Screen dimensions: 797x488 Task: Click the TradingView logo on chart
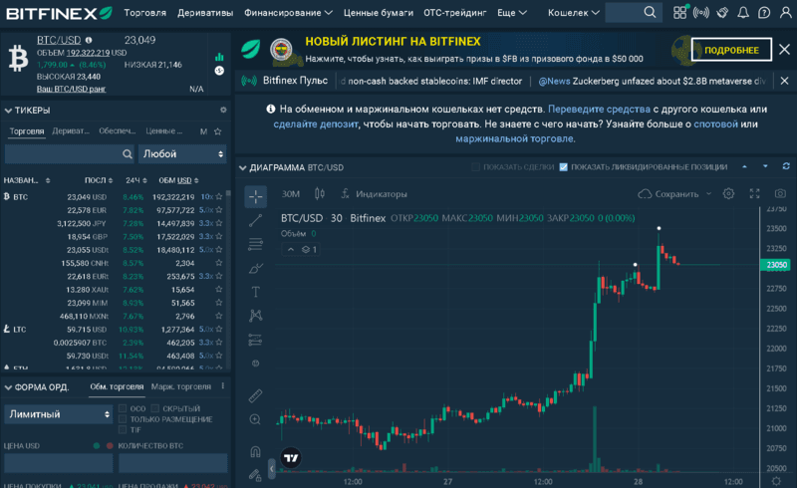(x=291, y=458)
